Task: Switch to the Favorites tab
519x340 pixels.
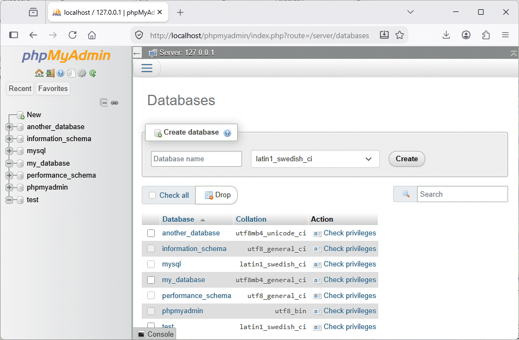Action: [x=53, y=89]
